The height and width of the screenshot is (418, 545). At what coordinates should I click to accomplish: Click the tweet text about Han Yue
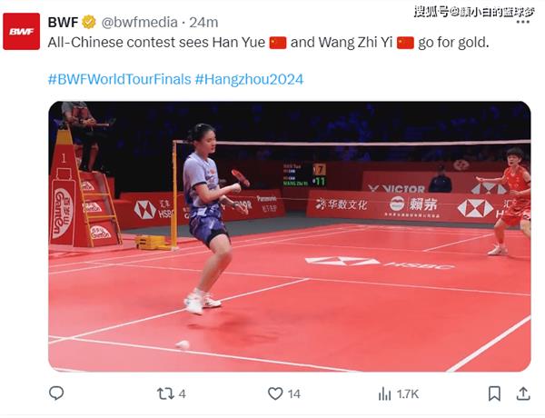pos(268,43)
